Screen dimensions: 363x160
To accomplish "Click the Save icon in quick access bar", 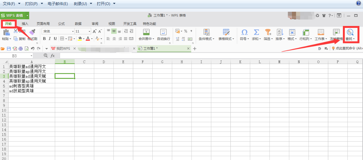I will coord(9,48).
